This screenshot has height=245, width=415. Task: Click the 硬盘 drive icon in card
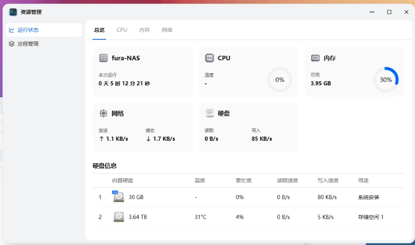click(x=209, y=113)
